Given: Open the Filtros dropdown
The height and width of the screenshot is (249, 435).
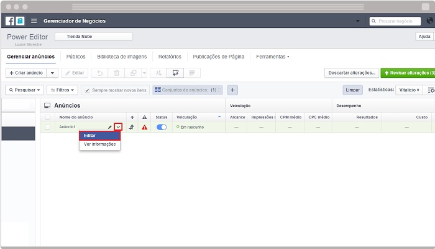Looking at the screenshot, I should click(x=62, y=90).
